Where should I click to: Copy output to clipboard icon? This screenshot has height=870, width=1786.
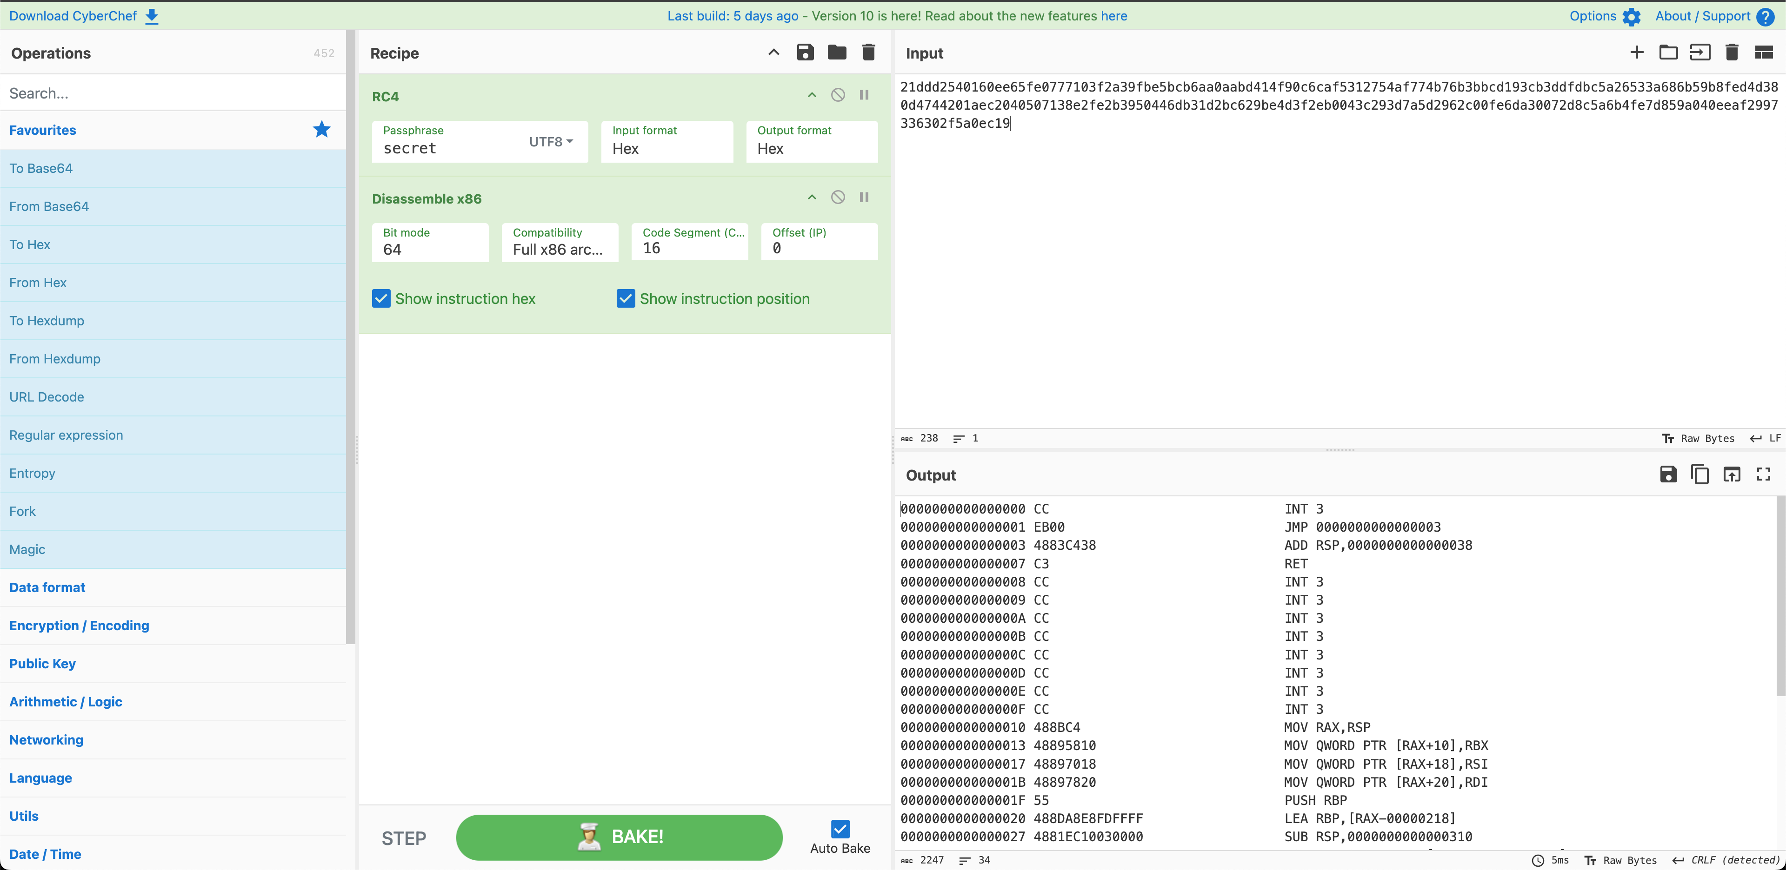point(1699,475)
